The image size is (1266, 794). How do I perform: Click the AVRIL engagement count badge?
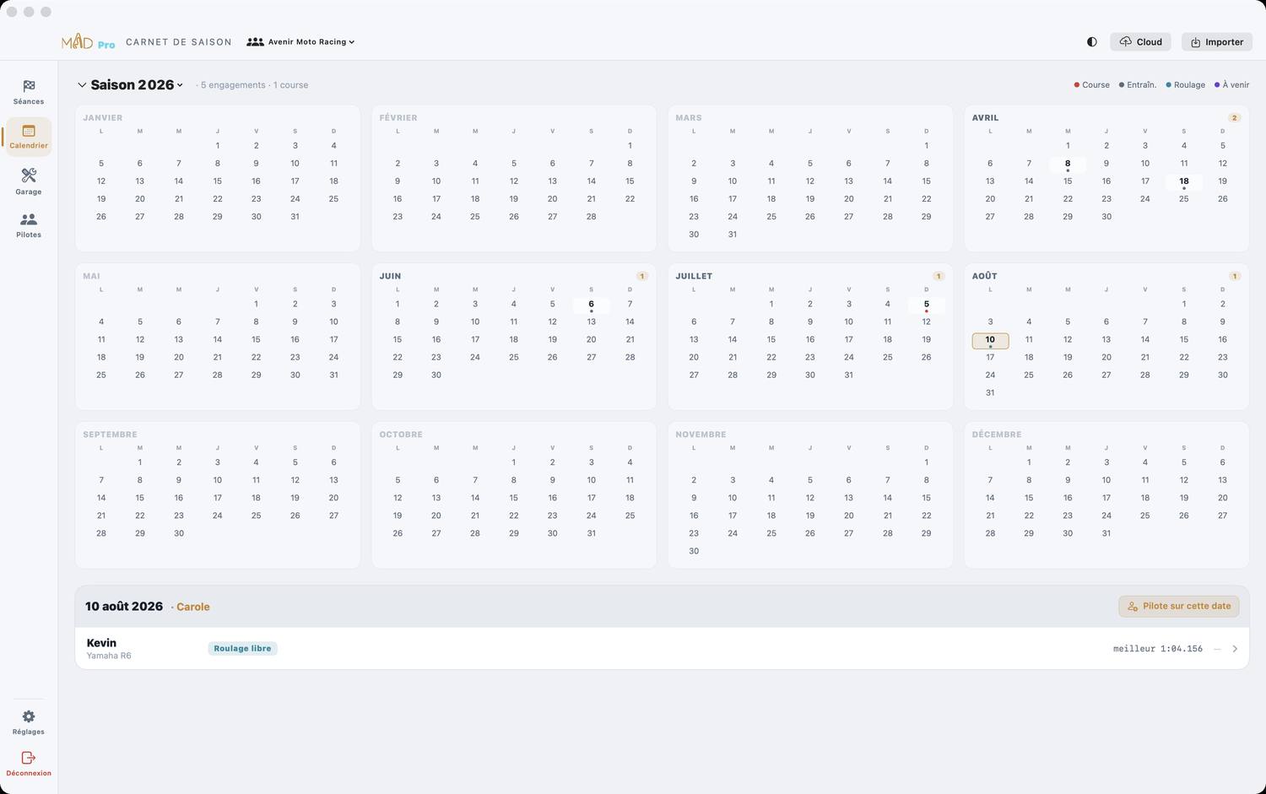click(x=1234, y=118)
